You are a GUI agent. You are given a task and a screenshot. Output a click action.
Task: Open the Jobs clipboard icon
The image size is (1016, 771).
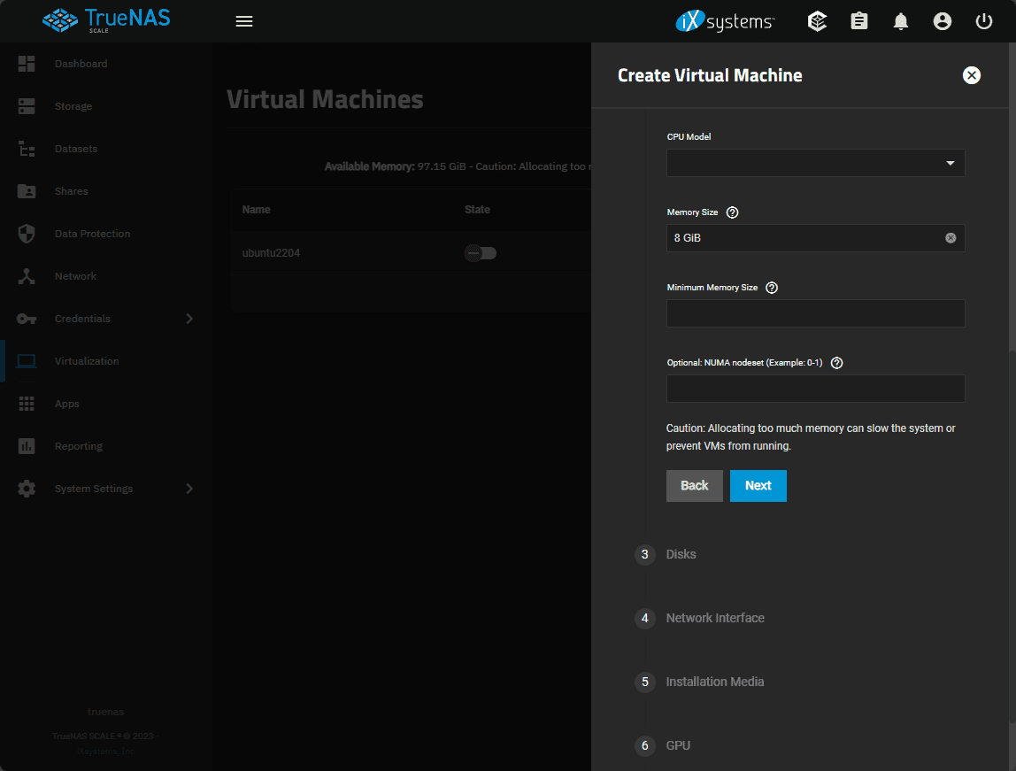coord(859,21)
